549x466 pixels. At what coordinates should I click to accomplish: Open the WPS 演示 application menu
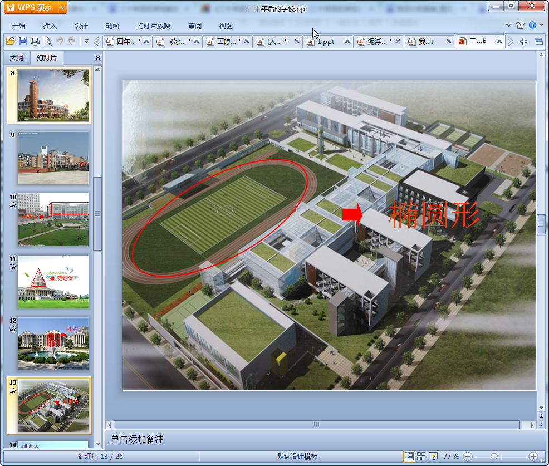[31, 7]
